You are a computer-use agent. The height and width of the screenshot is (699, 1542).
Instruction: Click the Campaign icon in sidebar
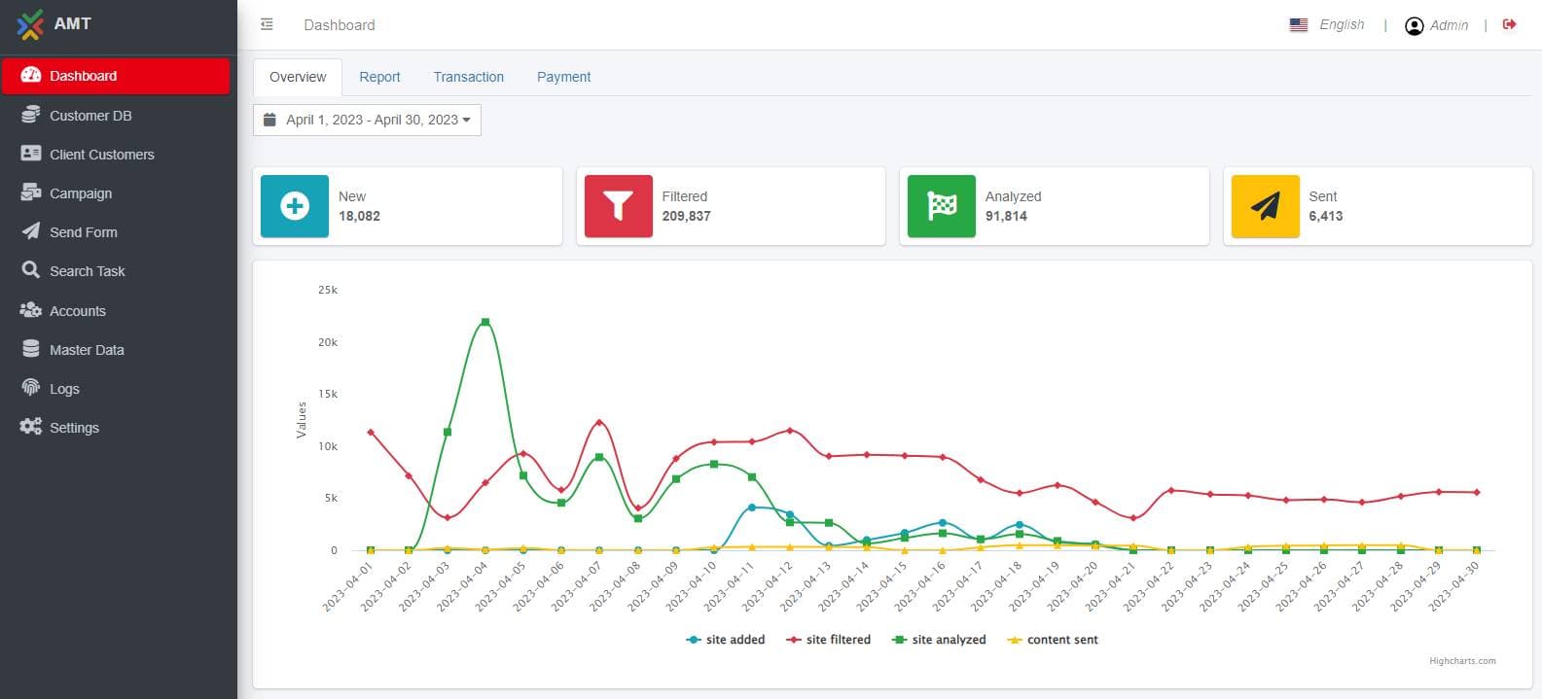[31, 192]
